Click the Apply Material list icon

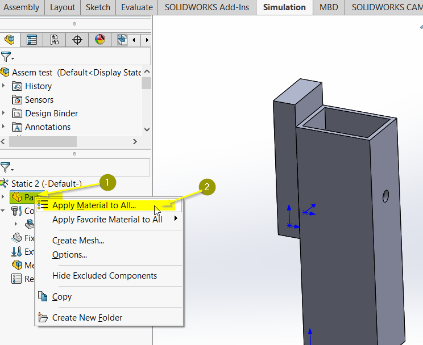(43, 205)
